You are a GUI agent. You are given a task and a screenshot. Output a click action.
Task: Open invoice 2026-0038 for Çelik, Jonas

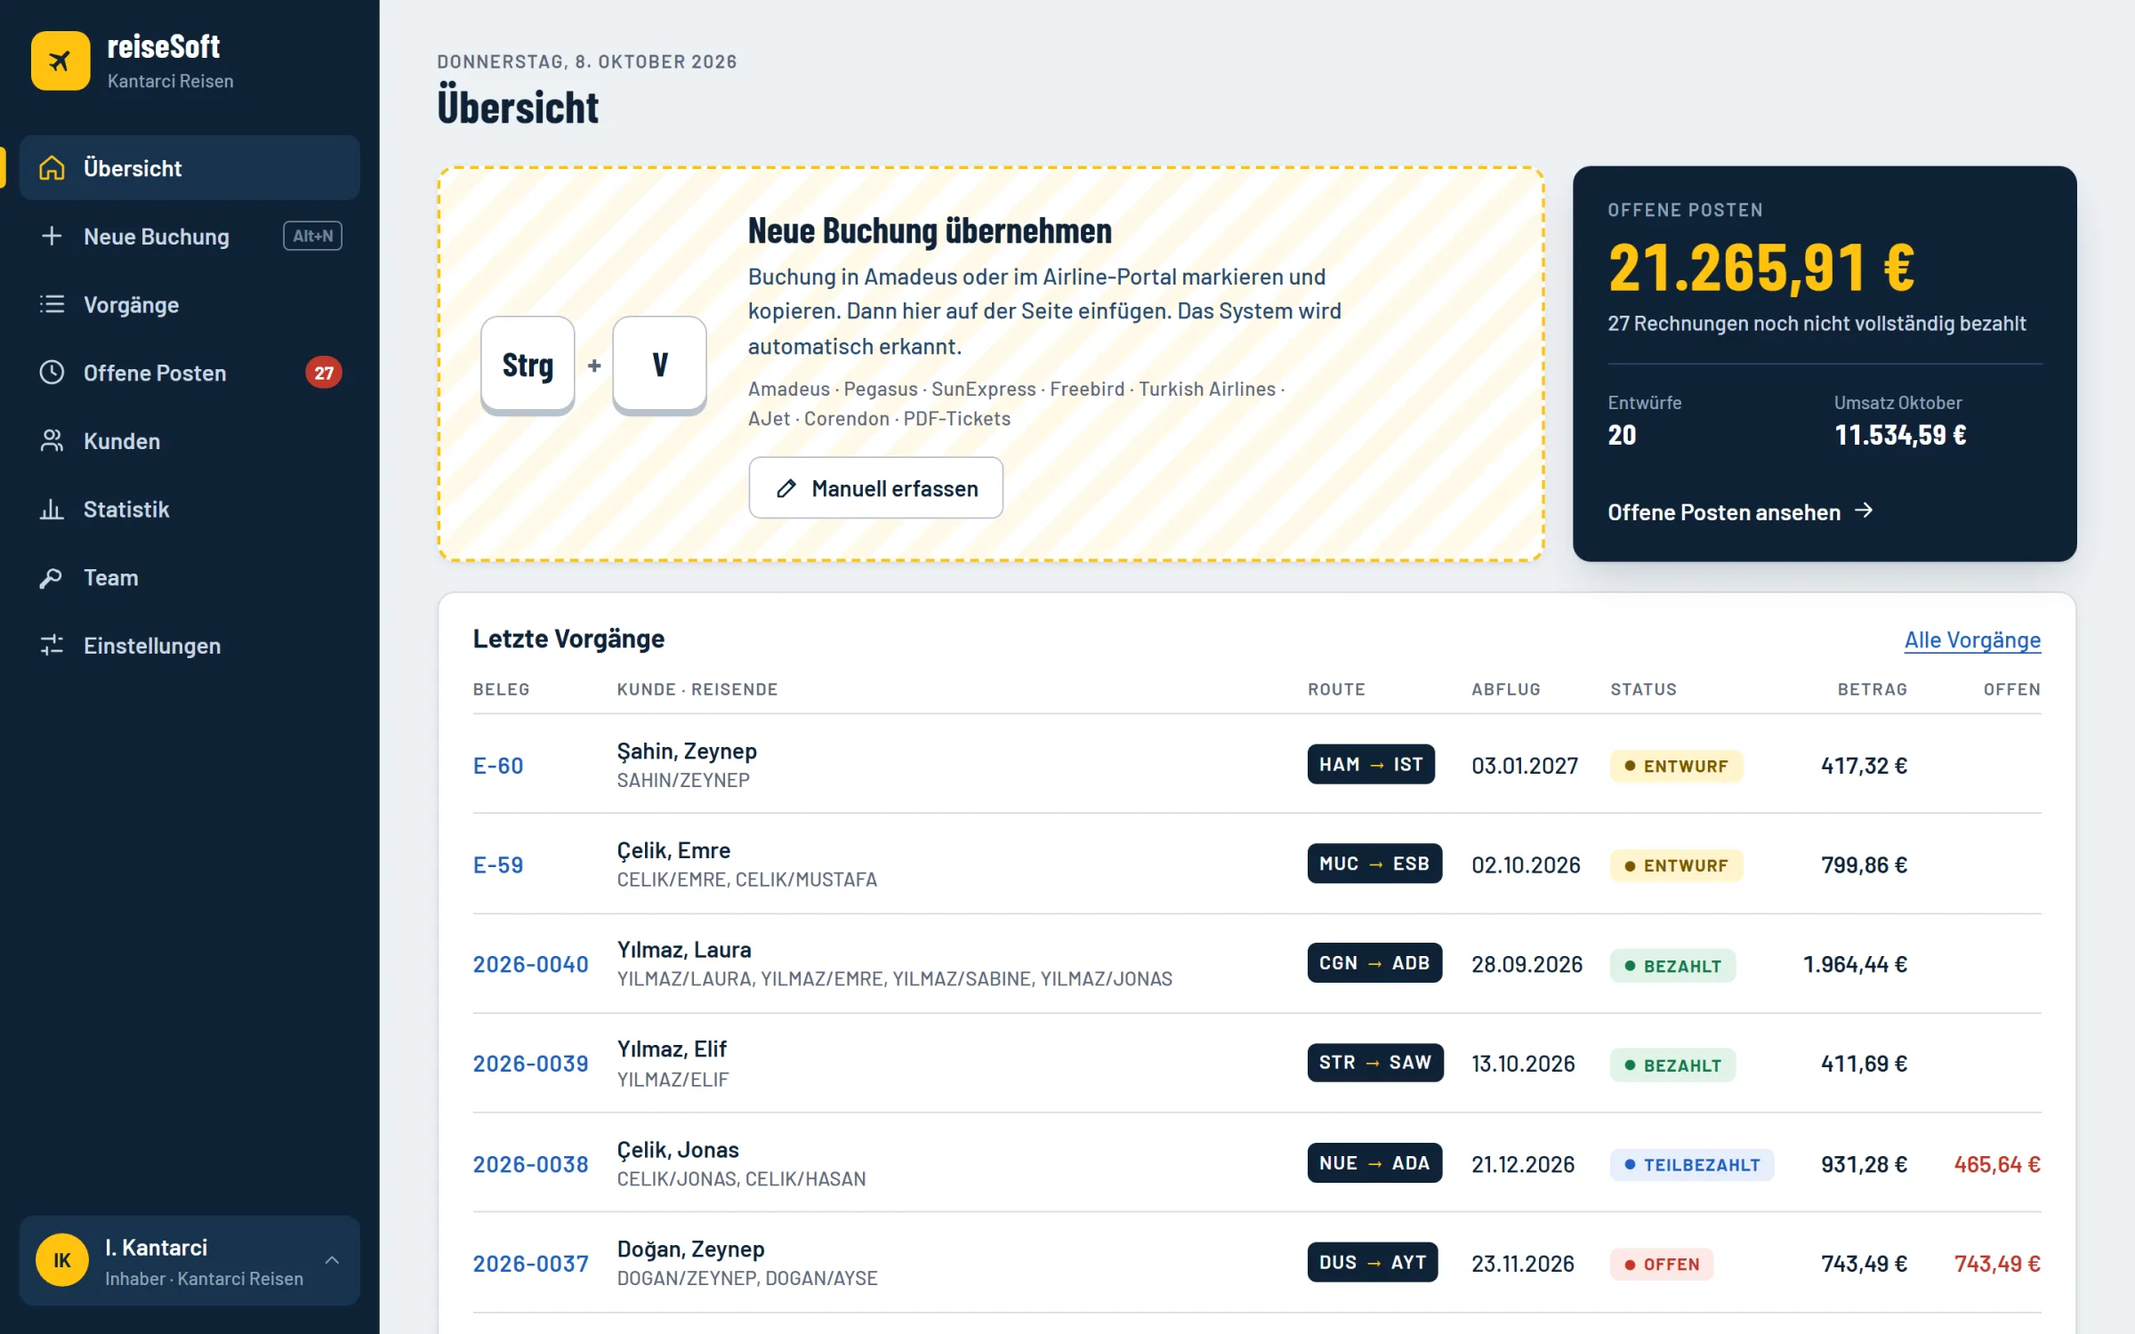(x=530, y=1164)
